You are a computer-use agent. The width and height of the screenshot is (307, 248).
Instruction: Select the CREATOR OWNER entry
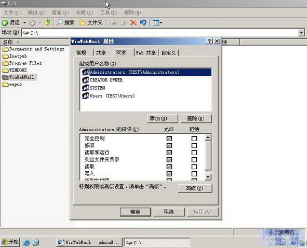point(103,80)
